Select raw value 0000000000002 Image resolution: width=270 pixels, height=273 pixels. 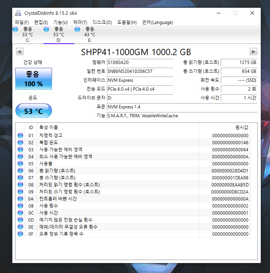pos(230,206)
